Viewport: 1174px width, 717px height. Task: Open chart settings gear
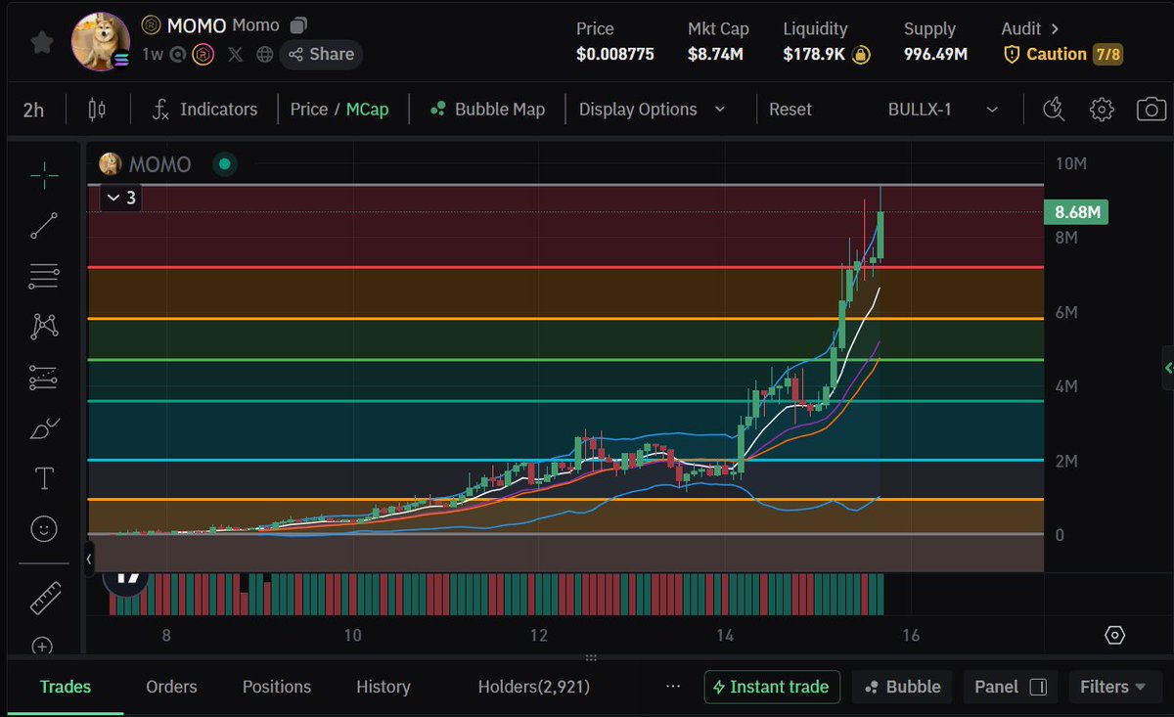pyautogui.click(x=1102, y=110)
